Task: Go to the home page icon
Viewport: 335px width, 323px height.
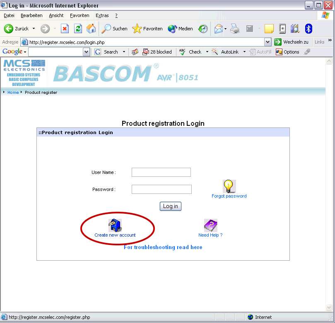Action: [91, 29]
